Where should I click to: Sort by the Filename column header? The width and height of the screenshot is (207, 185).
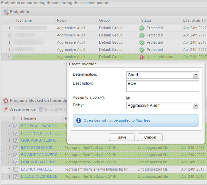tap(41, 118)
